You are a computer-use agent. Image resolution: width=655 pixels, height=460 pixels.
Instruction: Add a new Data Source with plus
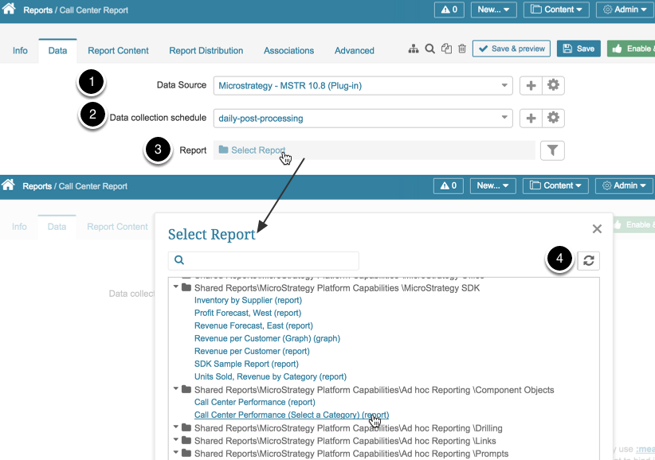[531, 85]
